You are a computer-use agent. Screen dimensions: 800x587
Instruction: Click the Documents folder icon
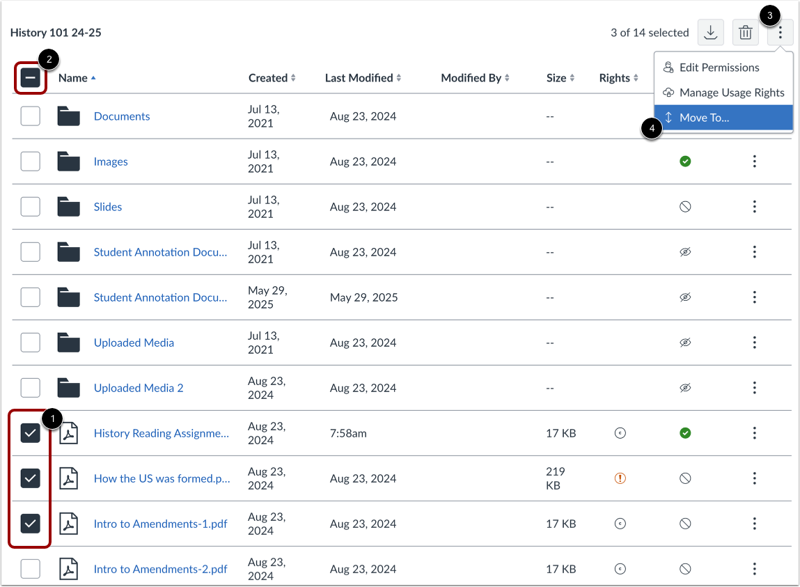(69, 116)
